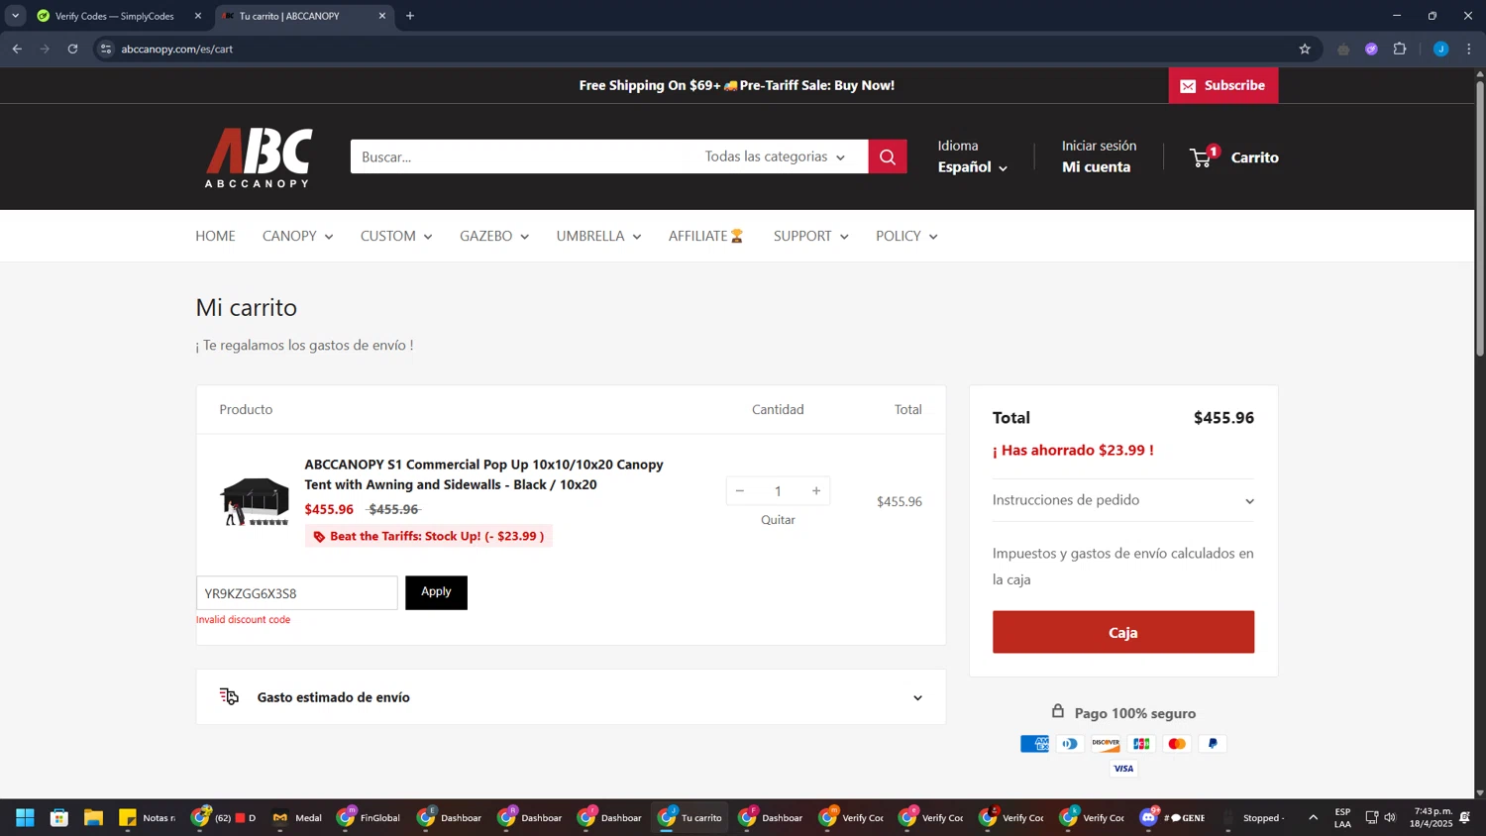Image resolution: width=1486 pixels, height=836 pixels.
Task: Open File Explorer from the taskbar
Action: coord(93,817)
